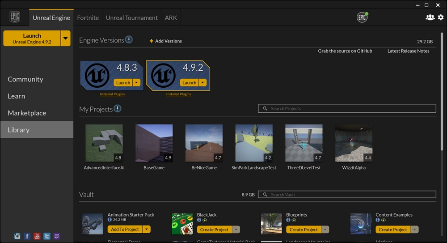Click the BlackJack info icon

tap(199, 220)
